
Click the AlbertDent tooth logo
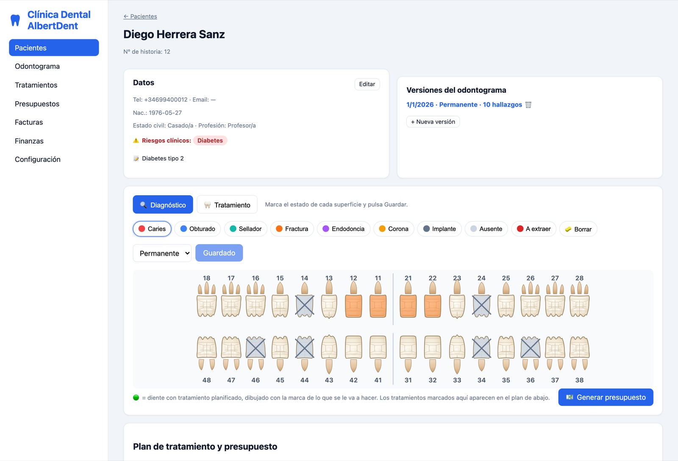[x=15, y=20]
